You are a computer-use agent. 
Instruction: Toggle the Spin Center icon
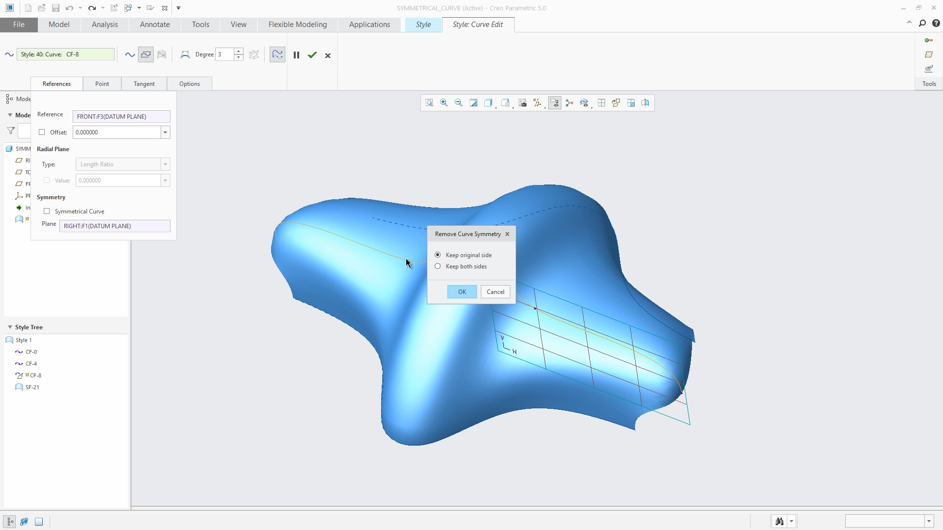(x=569, y=103)
